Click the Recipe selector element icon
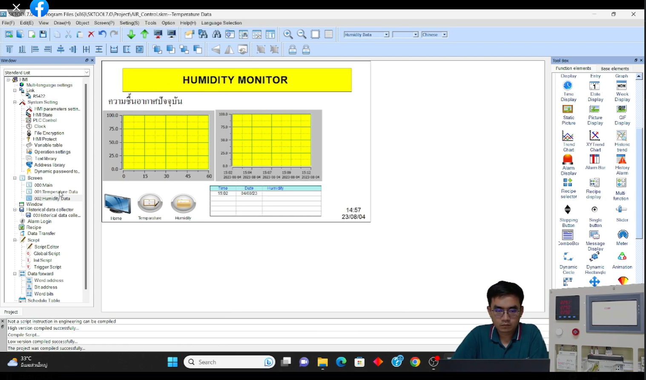646x380 pixels. coord(568,183)
